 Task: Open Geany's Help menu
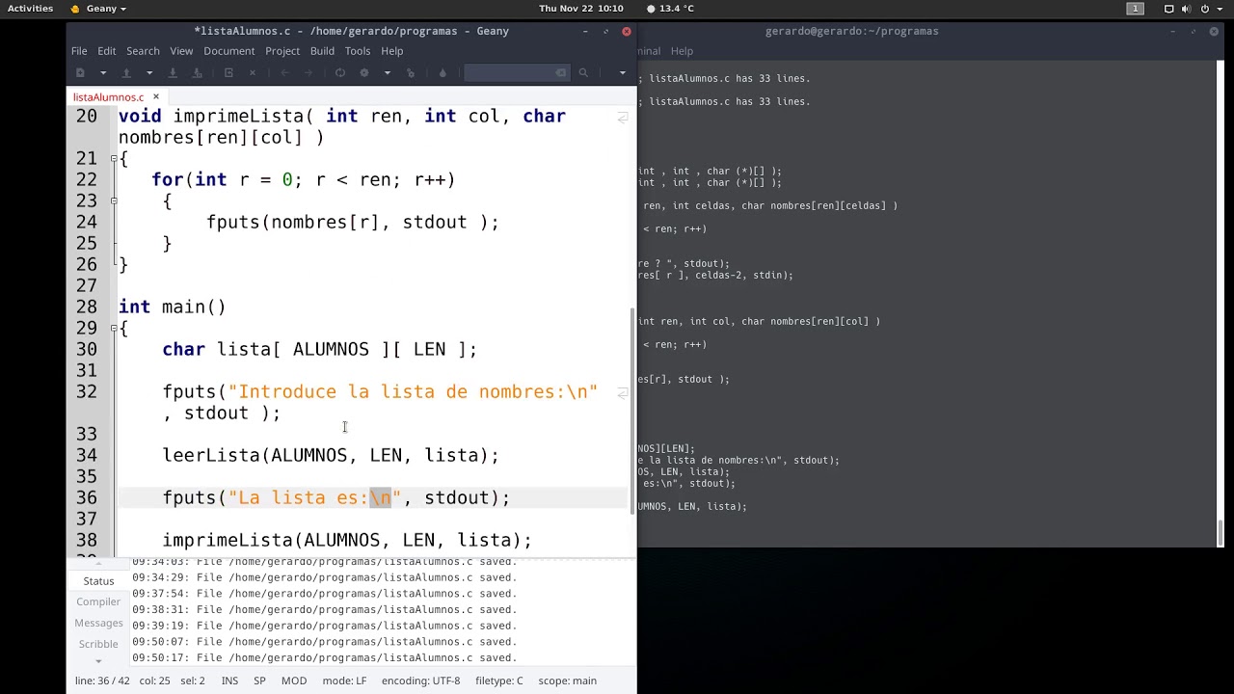pos(391,51)
